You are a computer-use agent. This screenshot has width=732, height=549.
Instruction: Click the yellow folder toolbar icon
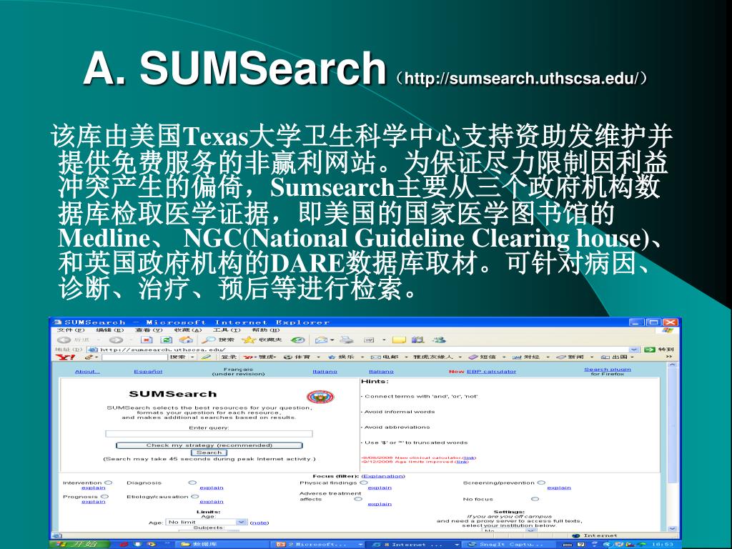(x=399, y=340)
